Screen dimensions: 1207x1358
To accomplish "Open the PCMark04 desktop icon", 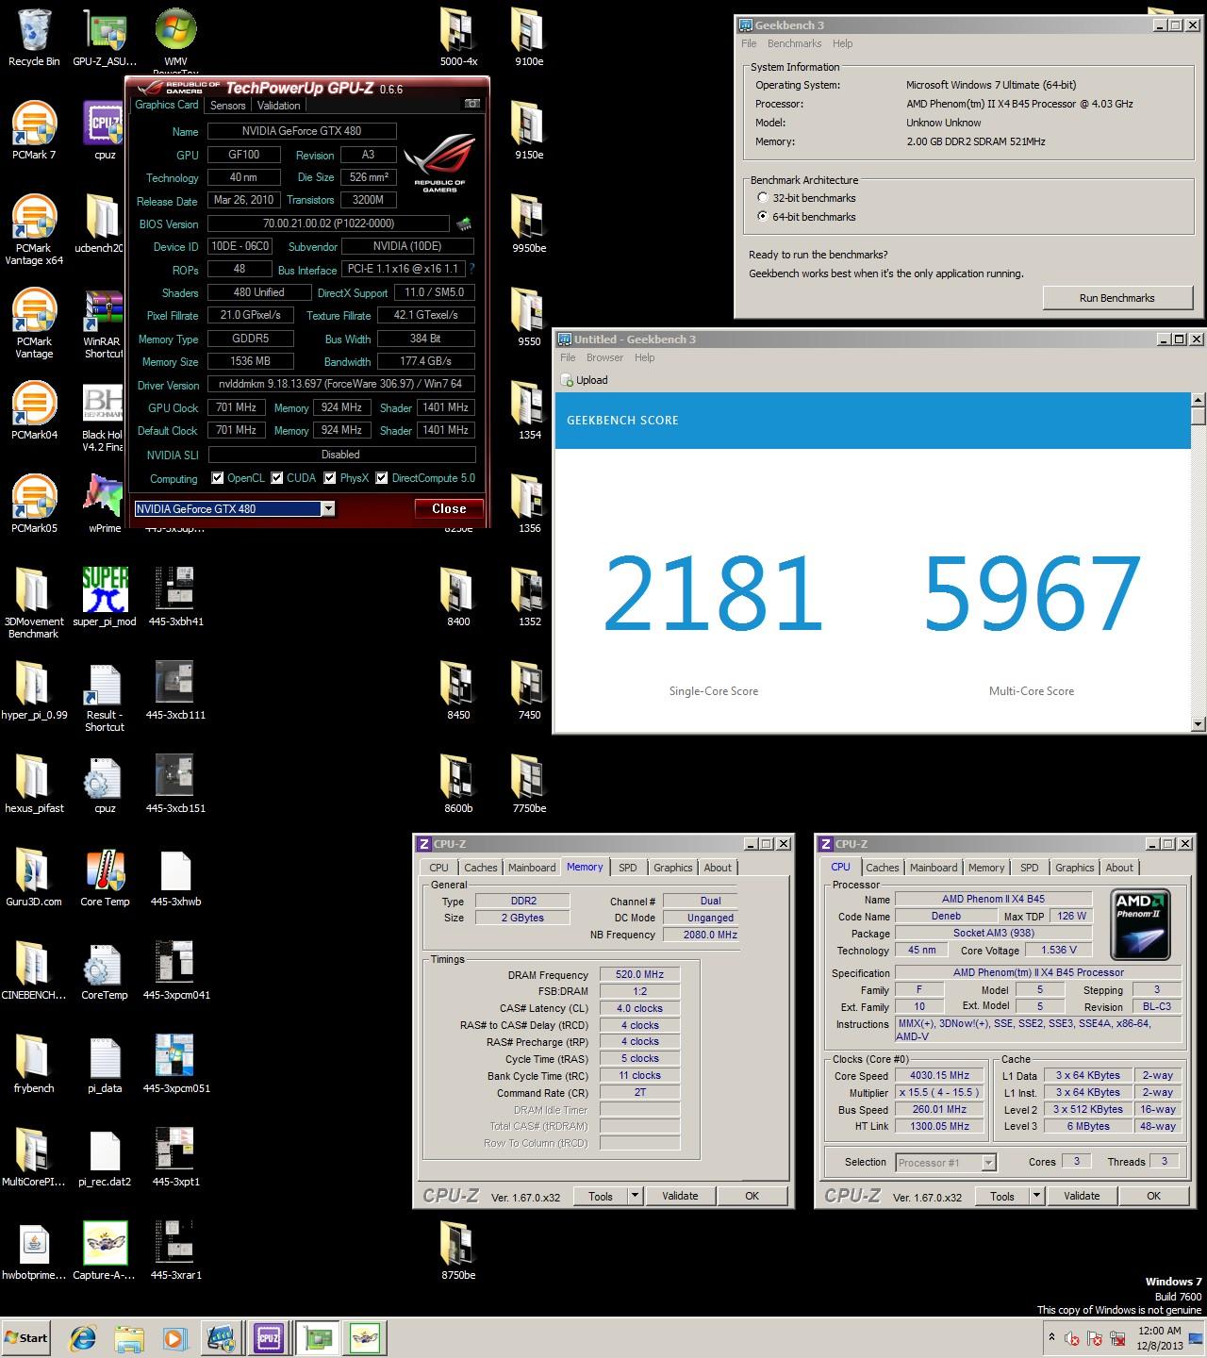I will coord(34,411).
